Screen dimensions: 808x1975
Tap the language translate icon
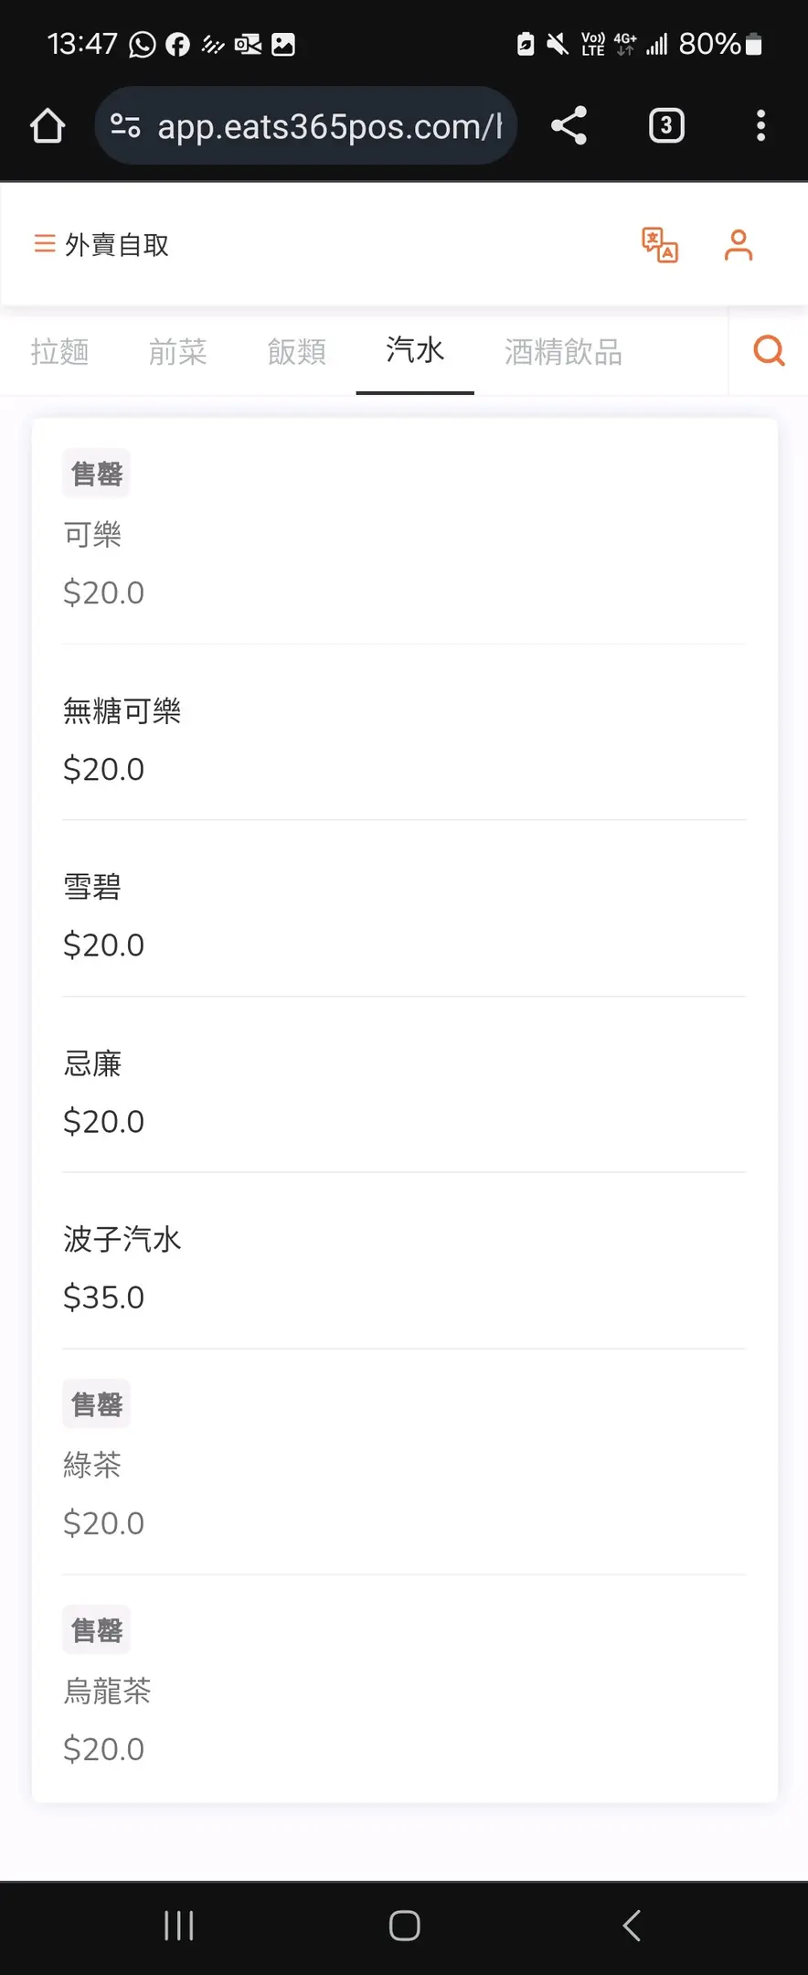[x=660, y=245]
